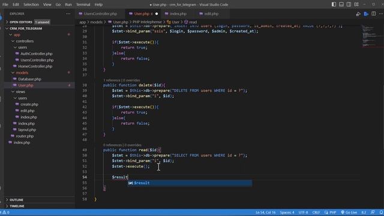Select User.php in explorer tree
The height and width of the screenshot is (216, 384).
[x=25, y=85]
